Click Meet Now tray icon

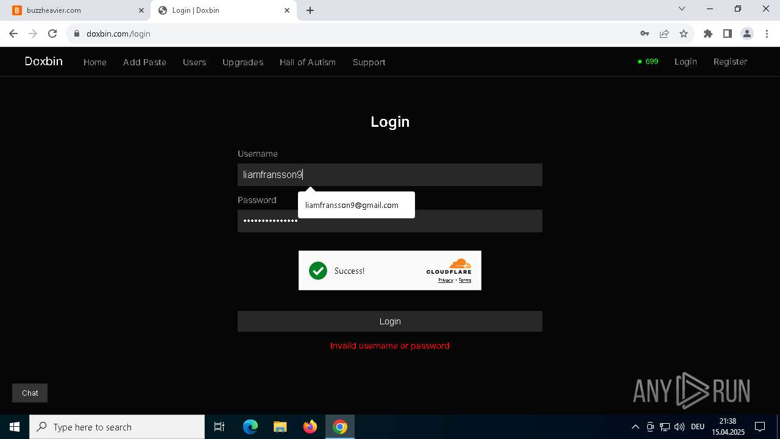pos(650,427)
